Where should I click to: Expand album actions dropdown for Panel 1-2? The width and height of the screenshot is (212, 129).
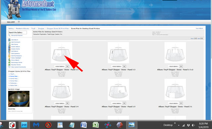pos(124,66)
